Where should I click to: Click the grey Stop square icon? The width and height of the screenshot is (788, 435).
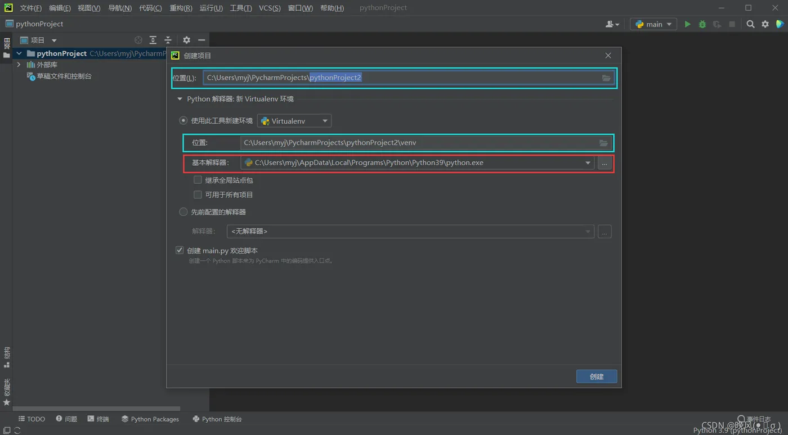pyautogui.click(x=732, y=24)
